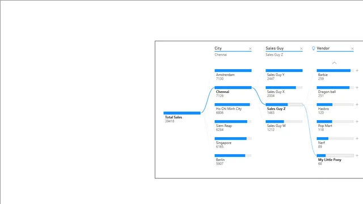Click the Sales Guy column header
This screenshot has width=363, height=204.
pyautogui.click(x=275, y=48)
